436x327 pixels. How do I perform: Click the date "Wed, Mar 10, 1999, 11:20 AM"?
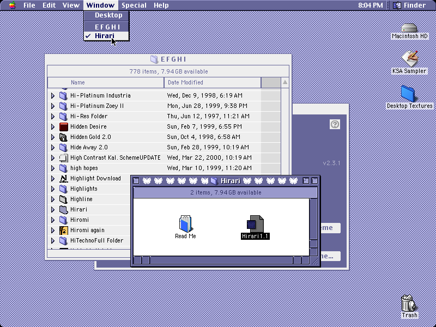pyautogui.click(x=209, y=168)
